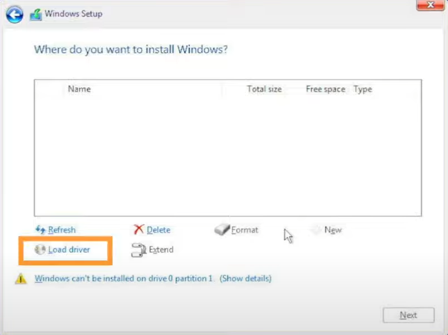Open the Windows can't be installed warning link
The width and height of the screenshot is (448, 335).
(123, 279)
